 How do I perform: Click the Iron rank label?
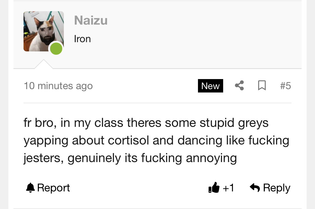pyautogui.click(x=82, y=39)
